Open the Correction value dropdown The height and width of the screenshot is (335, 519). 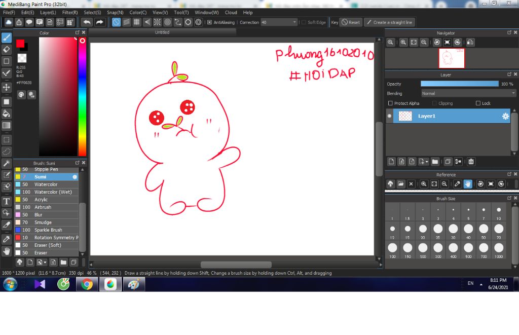pos(279,22)
